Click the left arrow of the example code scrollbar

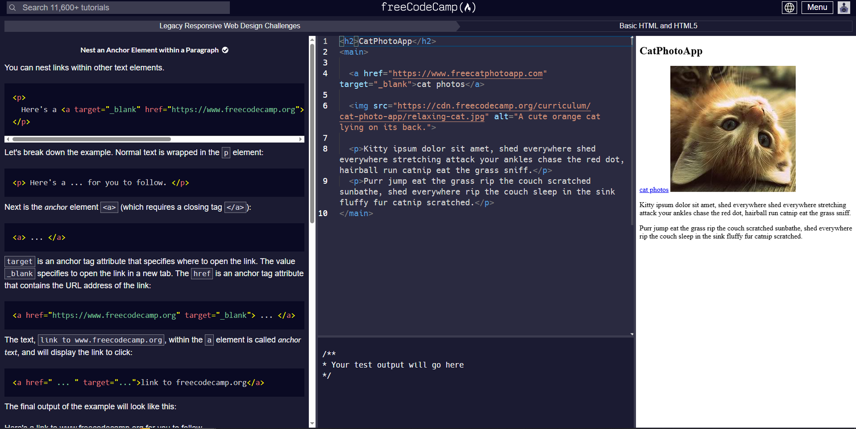click(x=8, y=139)
